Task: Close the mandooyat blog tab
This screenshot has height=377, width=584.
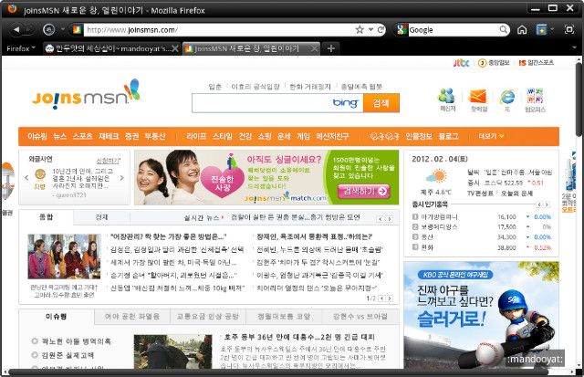Action: pyautogui.click(x=175, y=48)
